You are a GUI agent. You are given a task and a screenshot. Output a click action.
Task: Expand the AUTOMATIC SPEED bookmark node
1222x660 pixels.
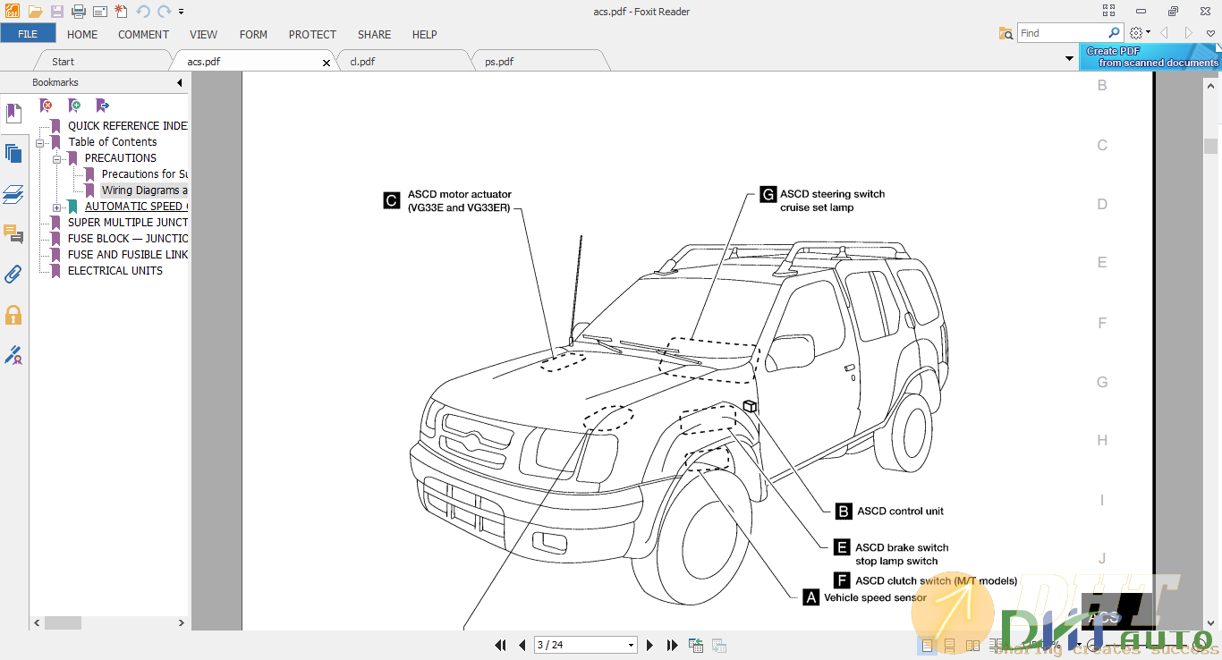(56, 207)
